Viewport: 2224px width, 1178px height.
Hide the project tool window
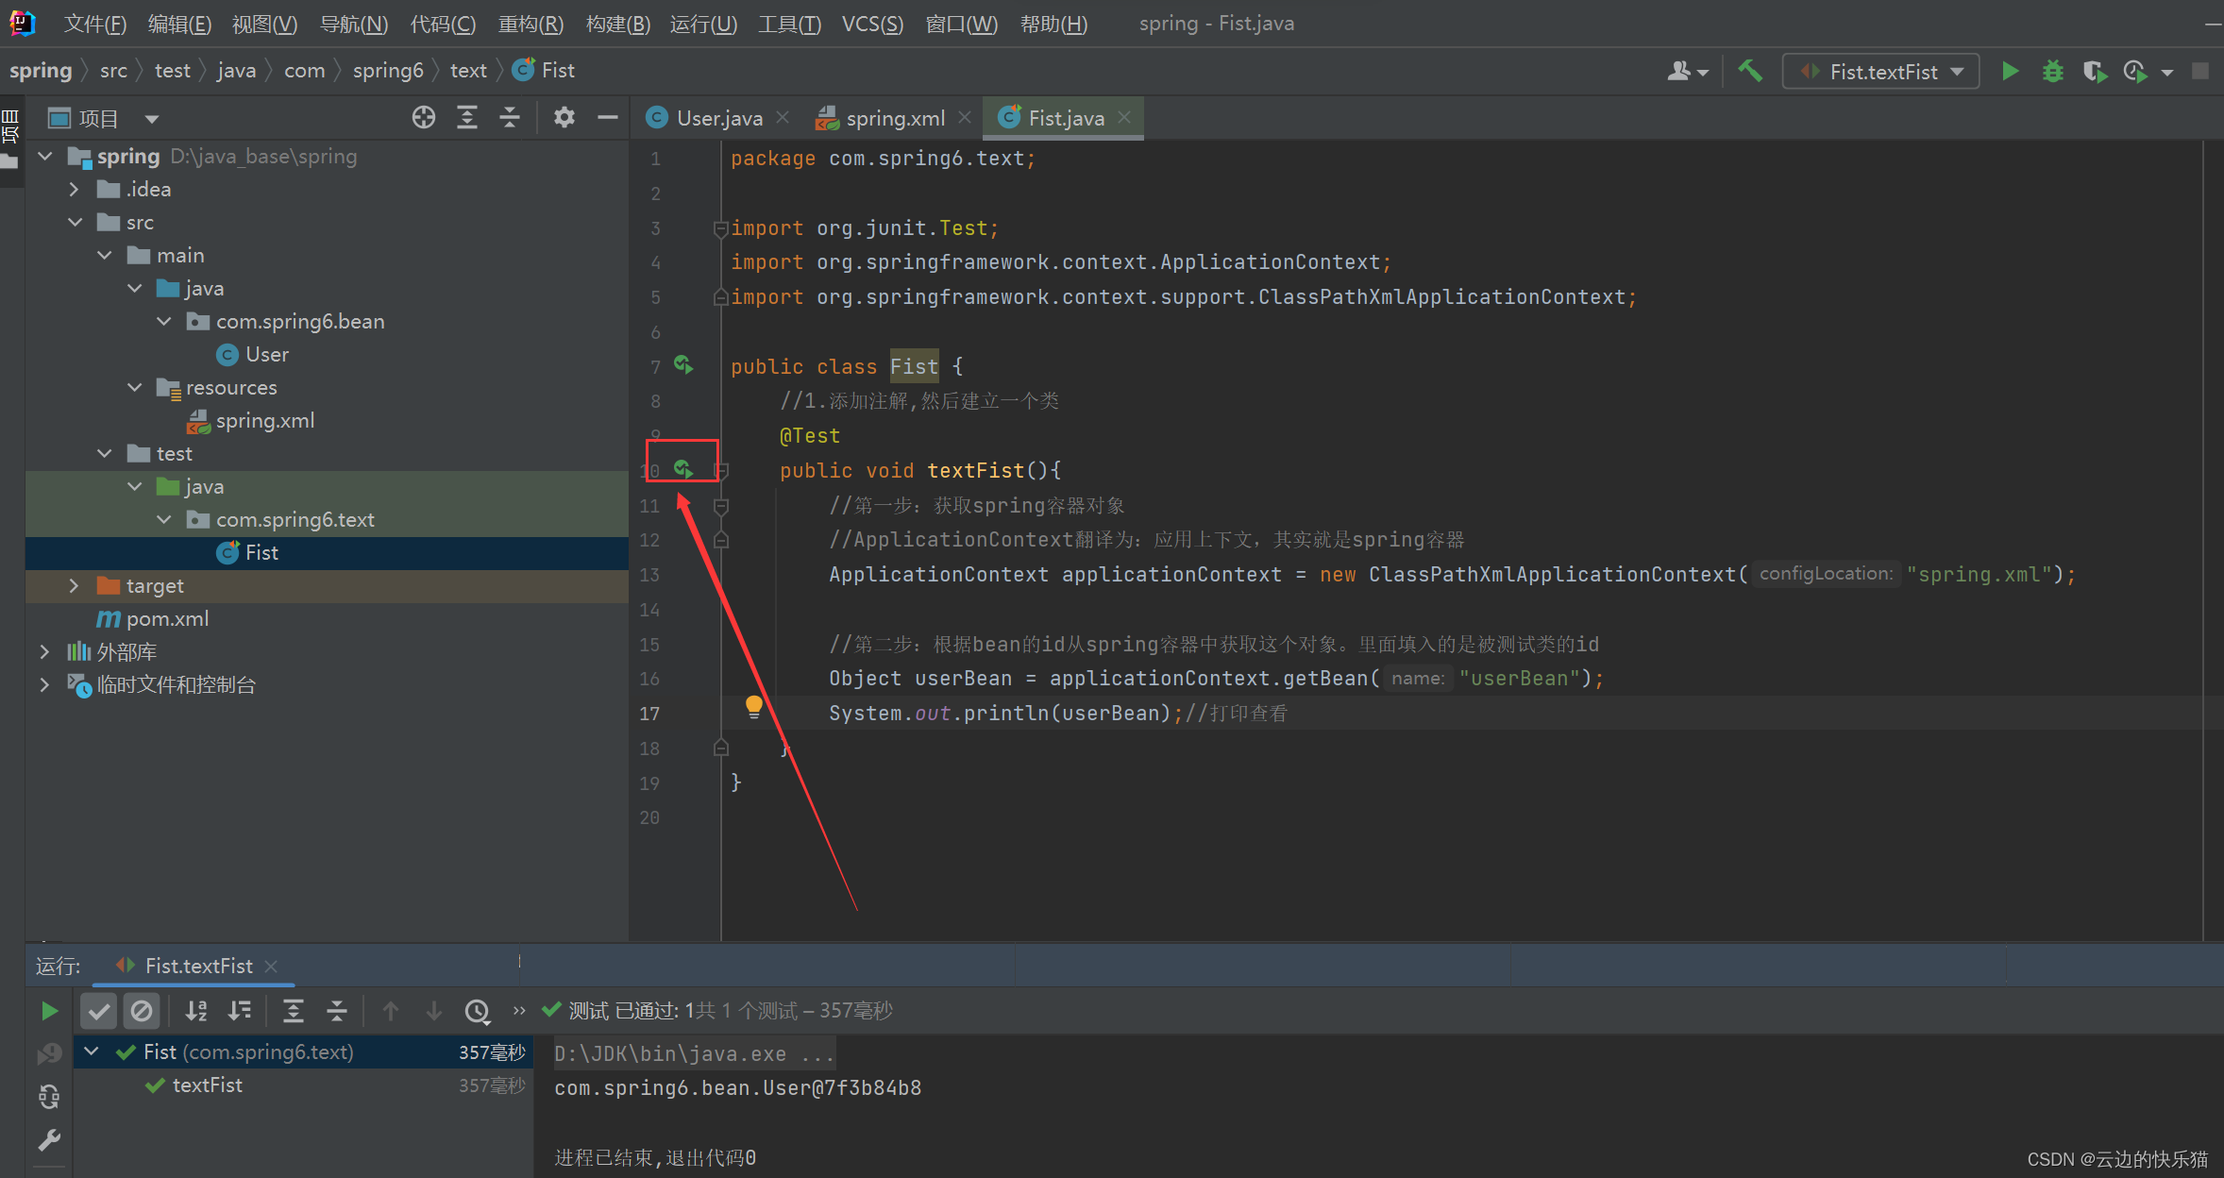coord(608,117)
